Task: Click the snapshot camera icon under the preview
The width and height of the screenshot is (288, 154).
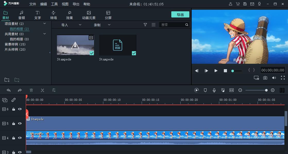Action: [265, 78]
